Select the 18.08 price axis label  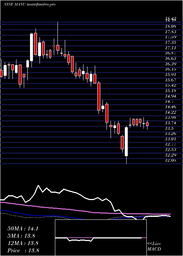coord(171,26)
